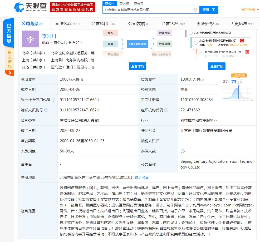Open the 李岩川 profile link
The image size is (260, 242).
[x=49, y=36]
